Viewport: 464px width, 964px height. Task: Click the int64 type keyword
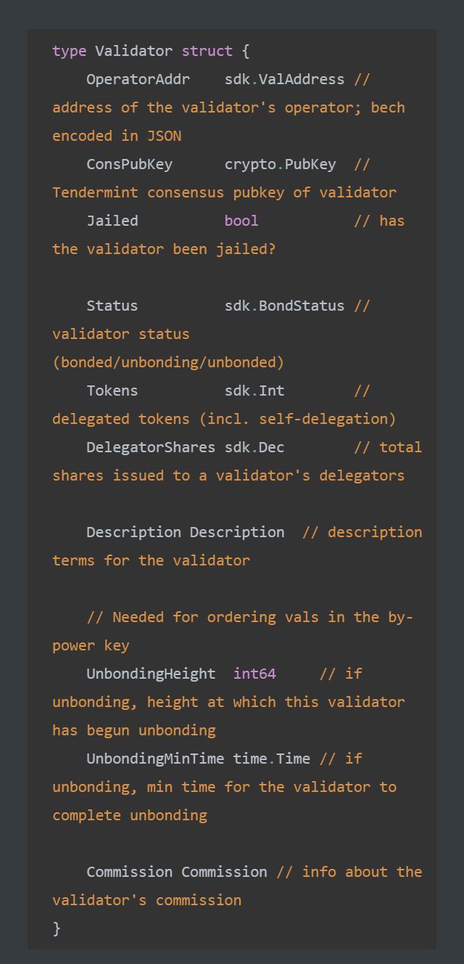click(x=254, y=674)
